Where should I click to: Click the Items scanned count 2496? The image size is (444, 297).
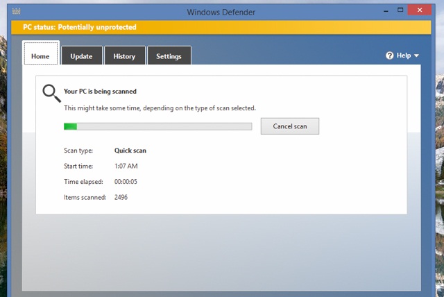click(x=121, y=197)
